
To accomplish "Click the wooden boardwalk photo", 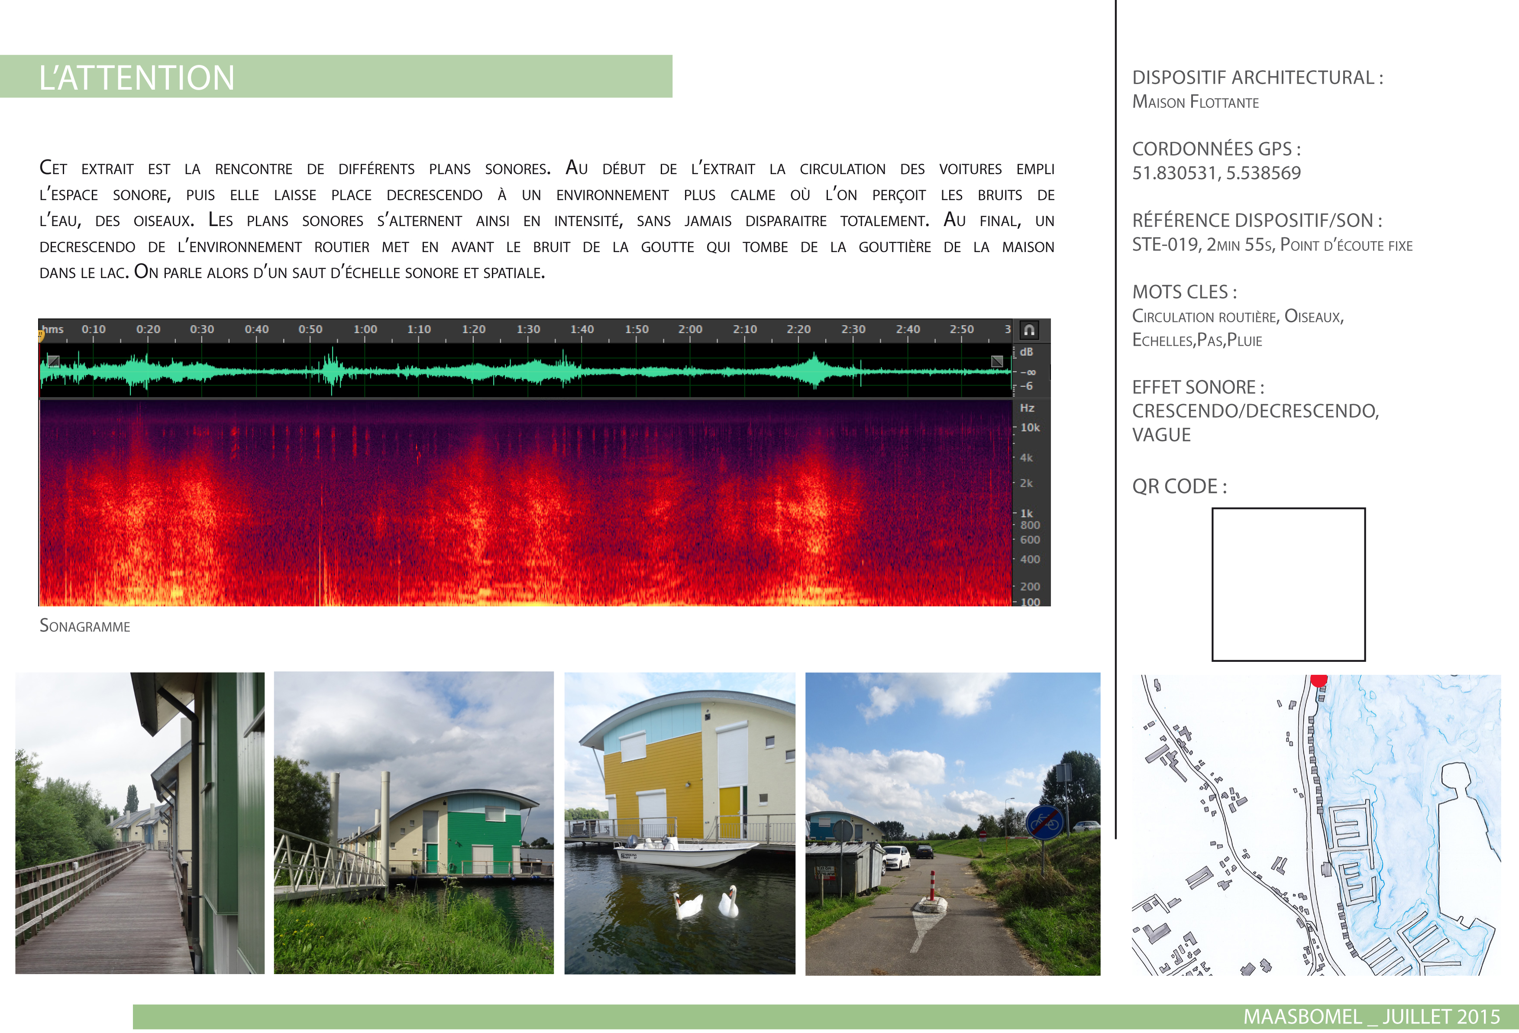I will click(140, 823).
